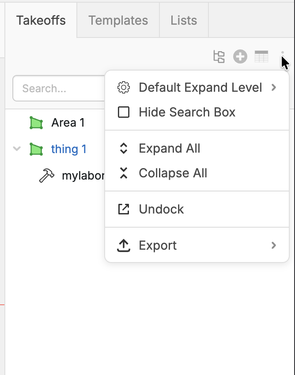The width and height of the screenshot is (295, 375).
Task: Collapse the thing 1 tree item
Action: coord(17,149)
